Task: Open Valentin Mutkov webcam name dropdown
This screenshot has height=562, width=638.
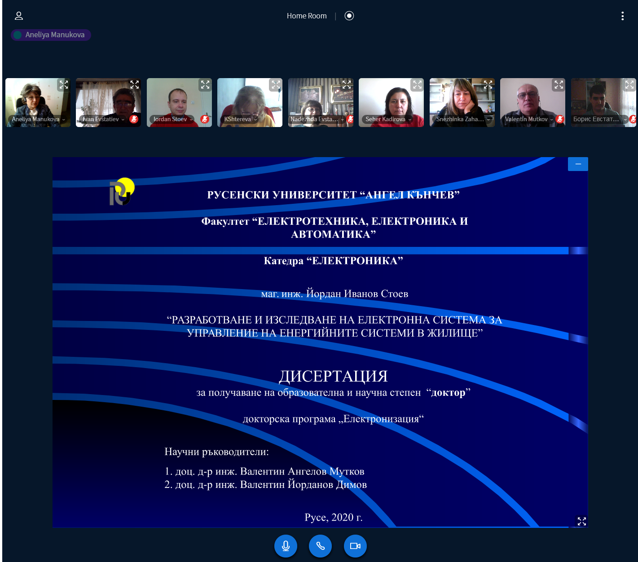Action: point(529,119)
